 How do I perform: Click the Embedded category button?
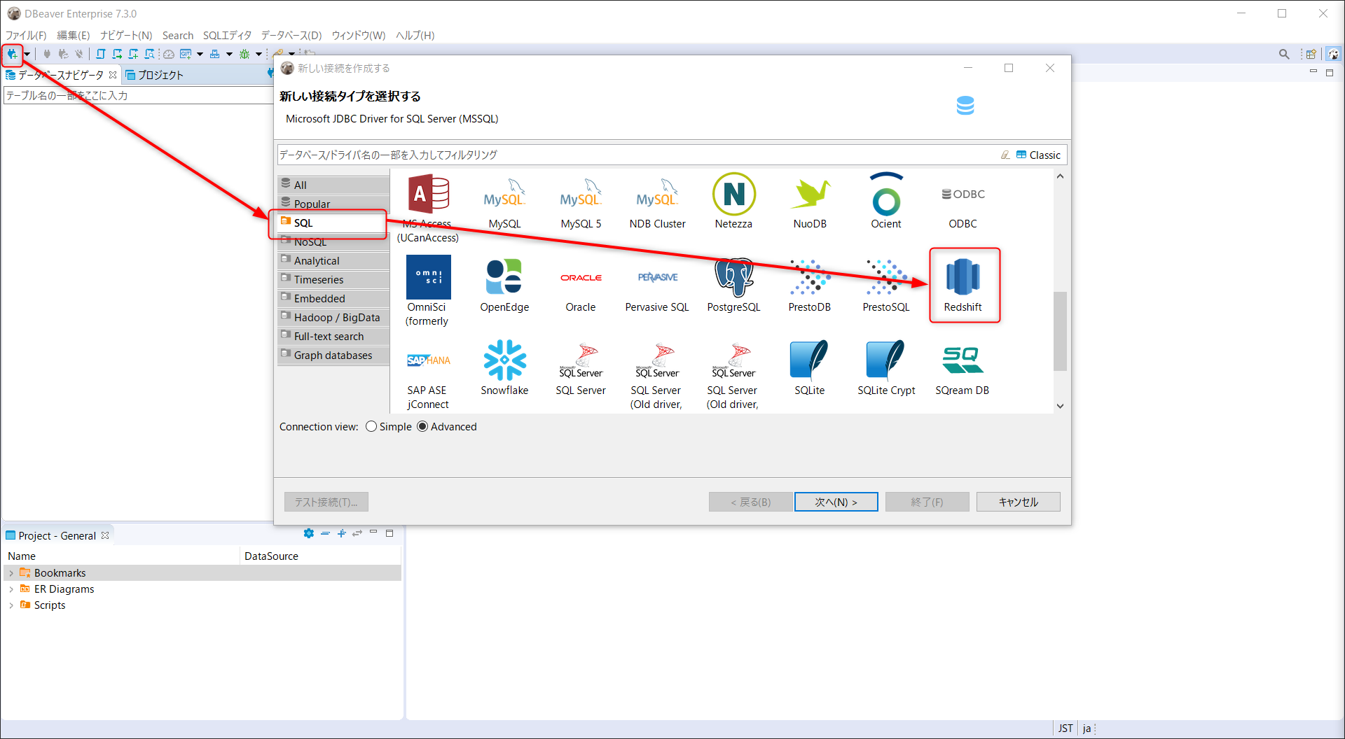point(333,298)
